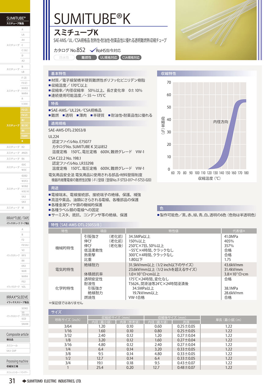
Task: Click the UL規格対応 badge
Action: click(108, 57)
